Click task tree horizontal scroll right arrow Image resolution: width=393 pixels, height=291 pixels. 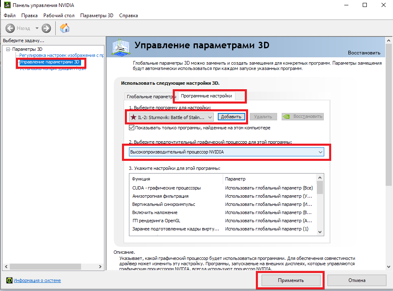point(100,267)
